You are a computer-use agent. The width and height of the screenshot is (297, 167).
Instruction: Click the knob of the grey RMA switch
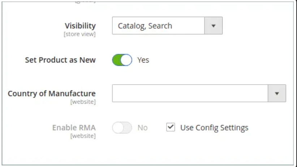point(118,128)
